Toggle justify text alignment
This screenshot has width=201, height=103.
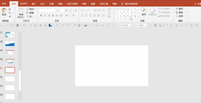coord(94,15)
